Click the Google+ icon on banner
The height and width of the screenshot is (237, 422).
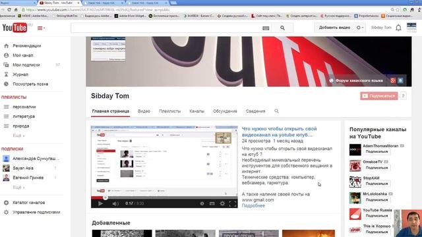click(x=393, y=80)
